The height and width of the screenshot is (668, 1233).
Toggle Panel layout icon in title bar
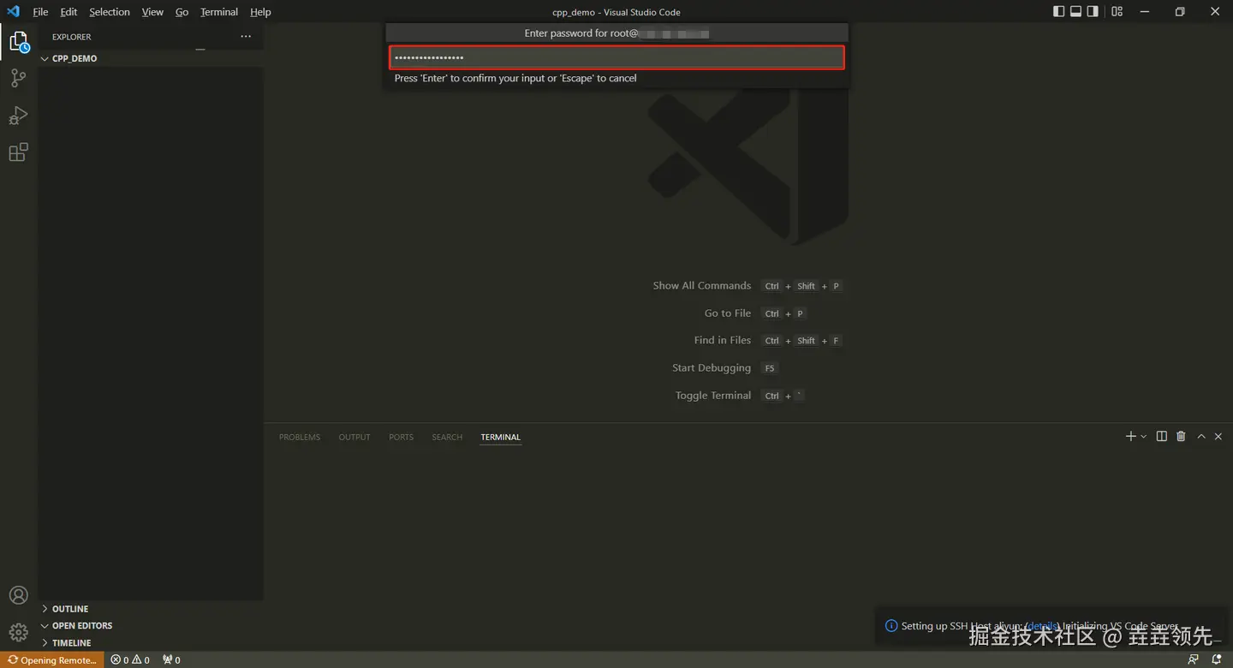point(1076,12)
